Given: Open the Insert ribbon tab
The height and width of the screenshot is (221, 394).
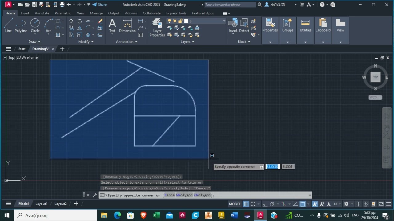Looking at the screenshot, I should (x=25, y=13).
